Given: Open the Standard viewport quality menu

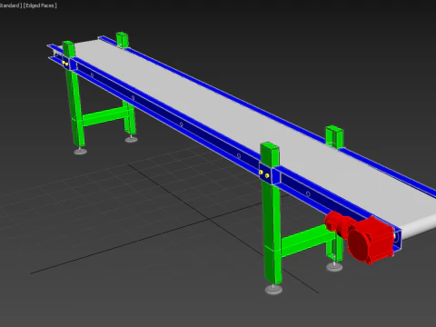Looking at the screenshot, I should tap(11, 5).
